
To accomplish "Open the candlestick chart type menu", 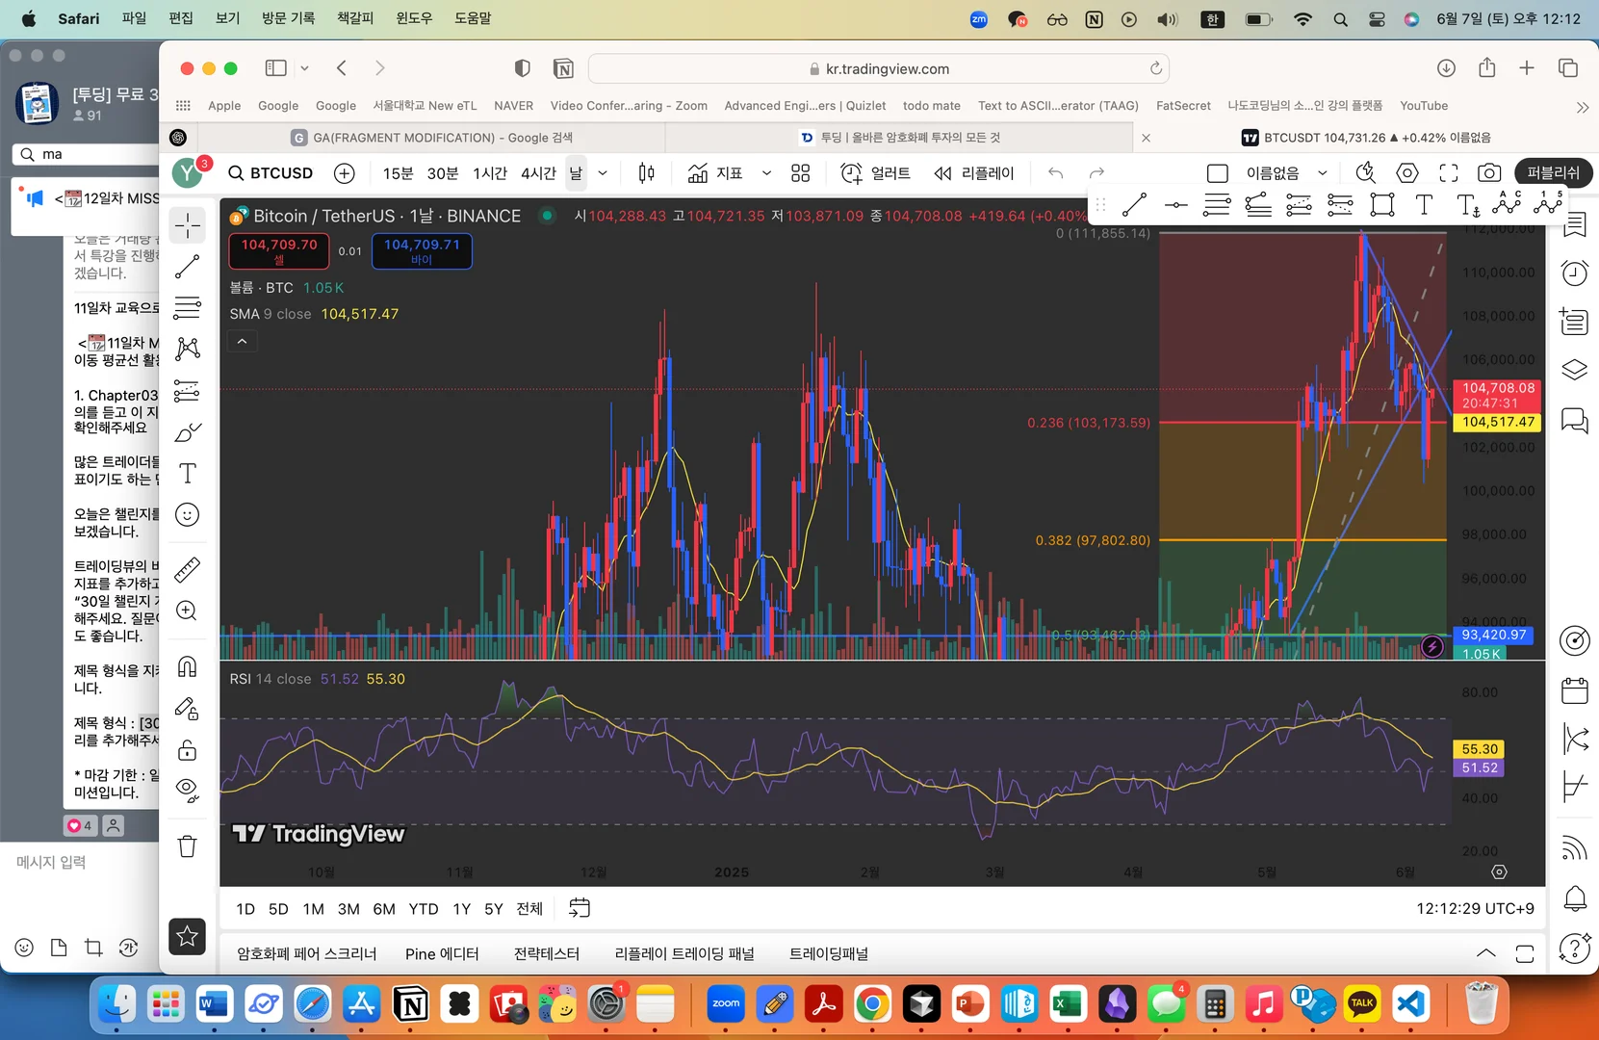I will coord(647,173).
